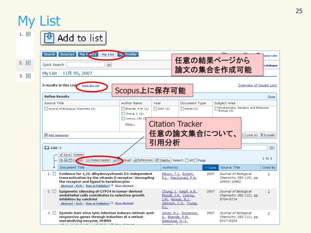Click Abstract + Refs for the Epigenetic silencing article
This screenshot has width=311, height=233.
(x=71, y=204)
